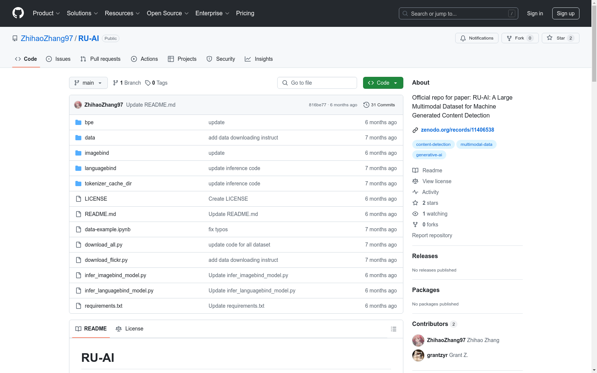Fork the repository with the Fork button
This screenshot has width=597, height=373.
520,38
